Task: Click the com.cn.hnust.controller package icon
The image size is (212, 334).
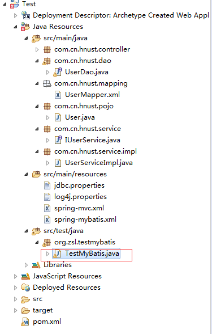Action: pyautogui.click(x=47, y=50)
